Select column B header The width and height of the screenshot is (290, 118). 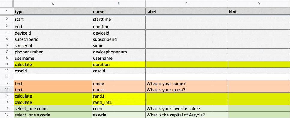point(119,4)
